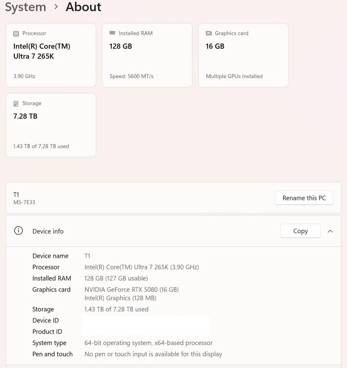Click the Graphics card icon
Viewport: 347px width, 368px height.
pos(209,33)
